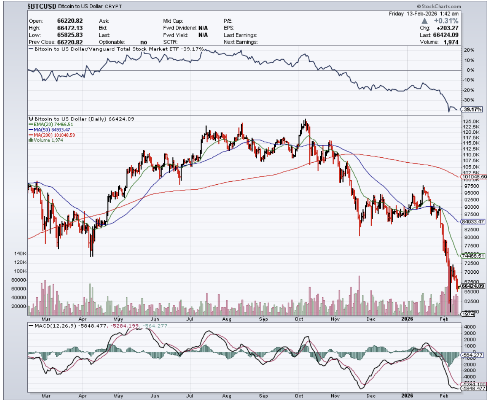The height and width of the screenshot is (400, 488).
Task: Click the 1974 volume tag on axis
Action: (467, 314)
